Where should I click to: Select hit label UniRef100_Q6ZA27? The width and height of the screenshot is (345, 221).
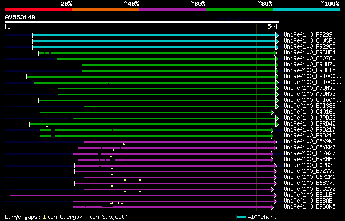pos(309,154)
